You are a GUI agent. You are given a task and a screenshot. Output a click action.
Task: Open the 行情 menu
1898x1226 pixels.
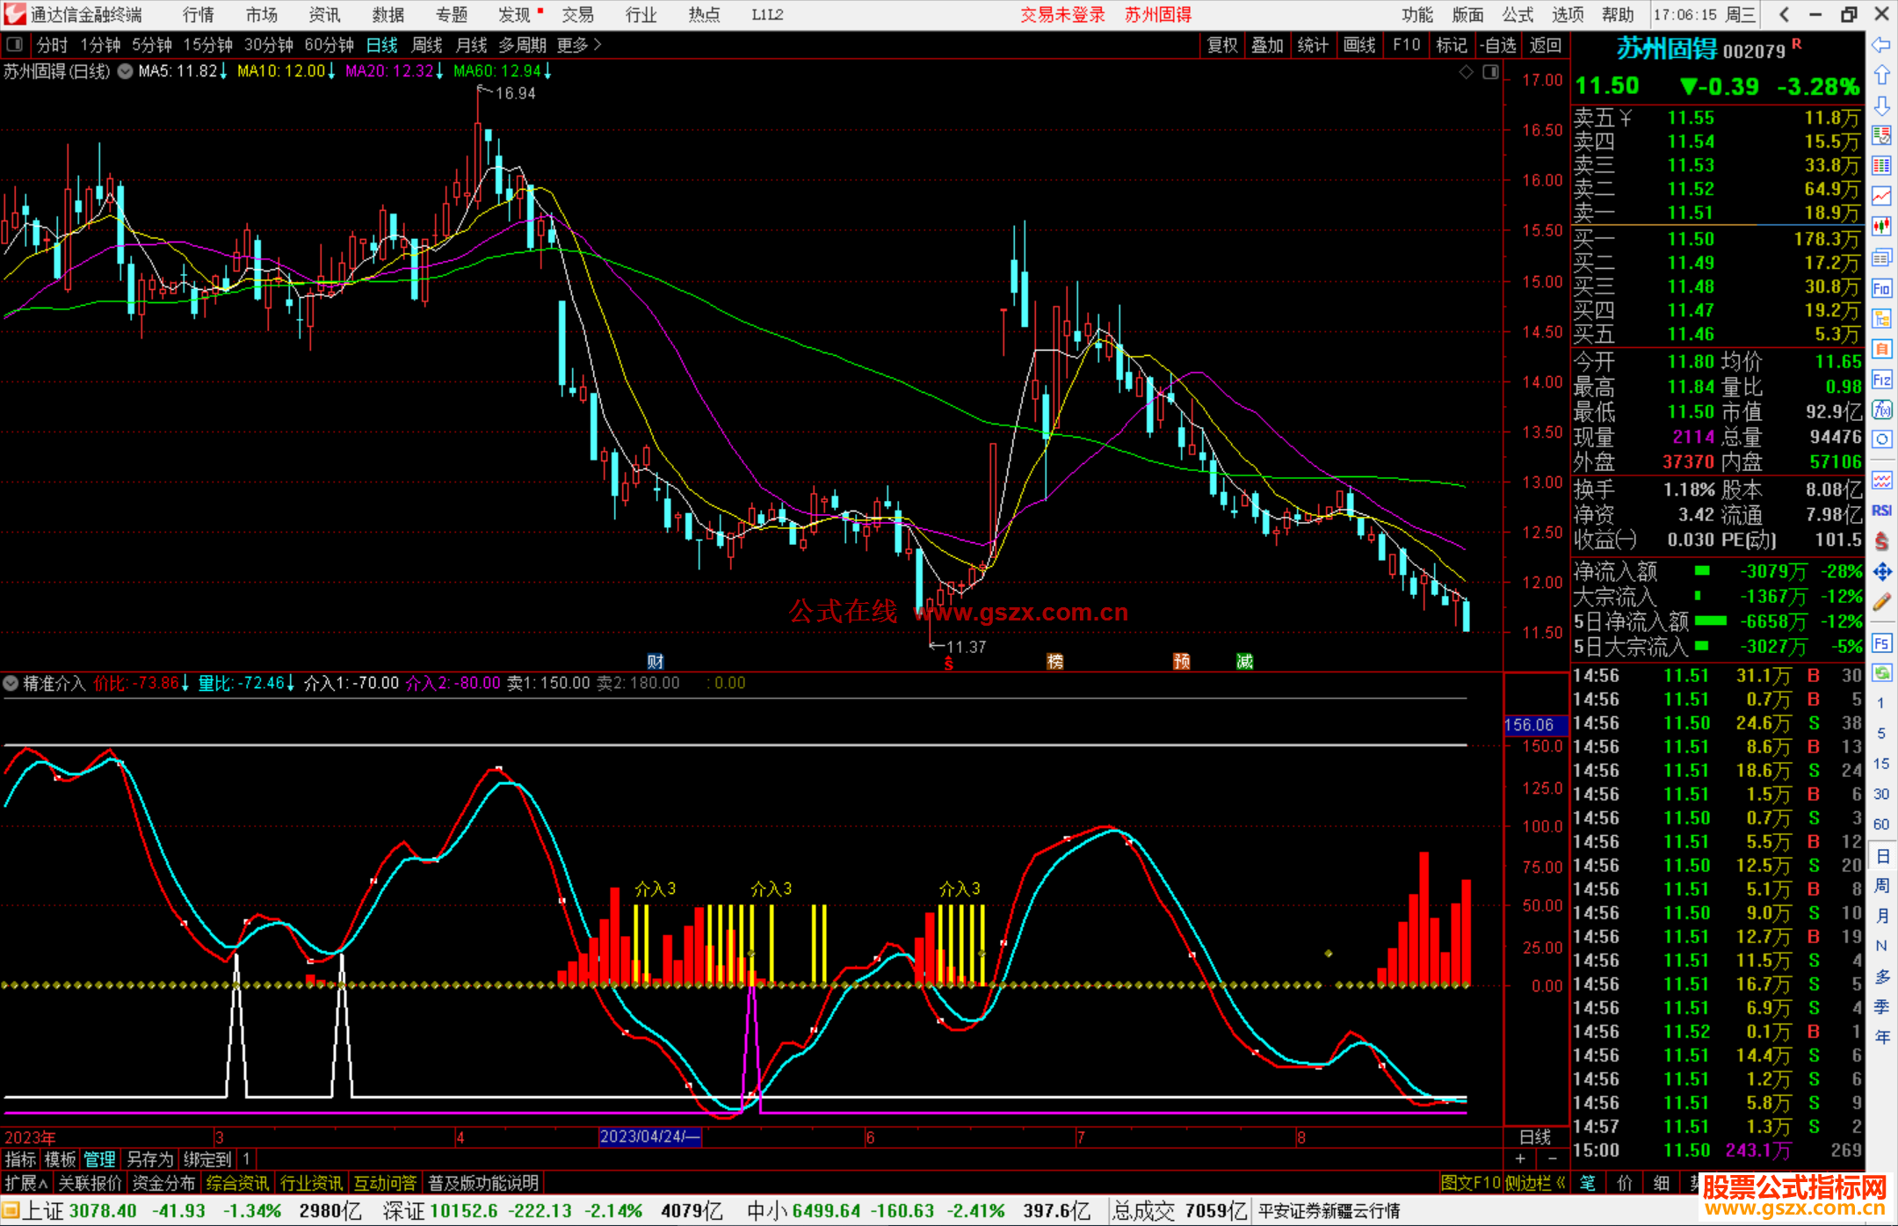click(x=198, y=14)
